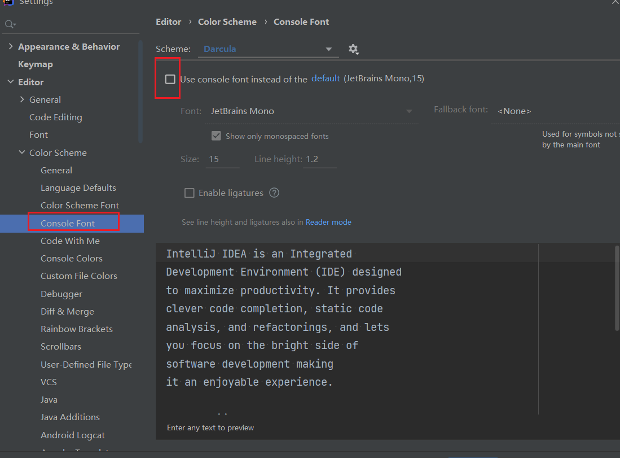Select User-Defined File Types
The height and width of the screenshot is (458, 620).
click(86, 365)
